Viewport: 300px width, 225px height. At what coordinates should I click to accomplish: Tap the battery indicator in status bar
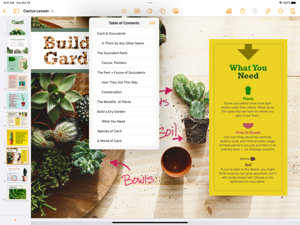(293, 3)
